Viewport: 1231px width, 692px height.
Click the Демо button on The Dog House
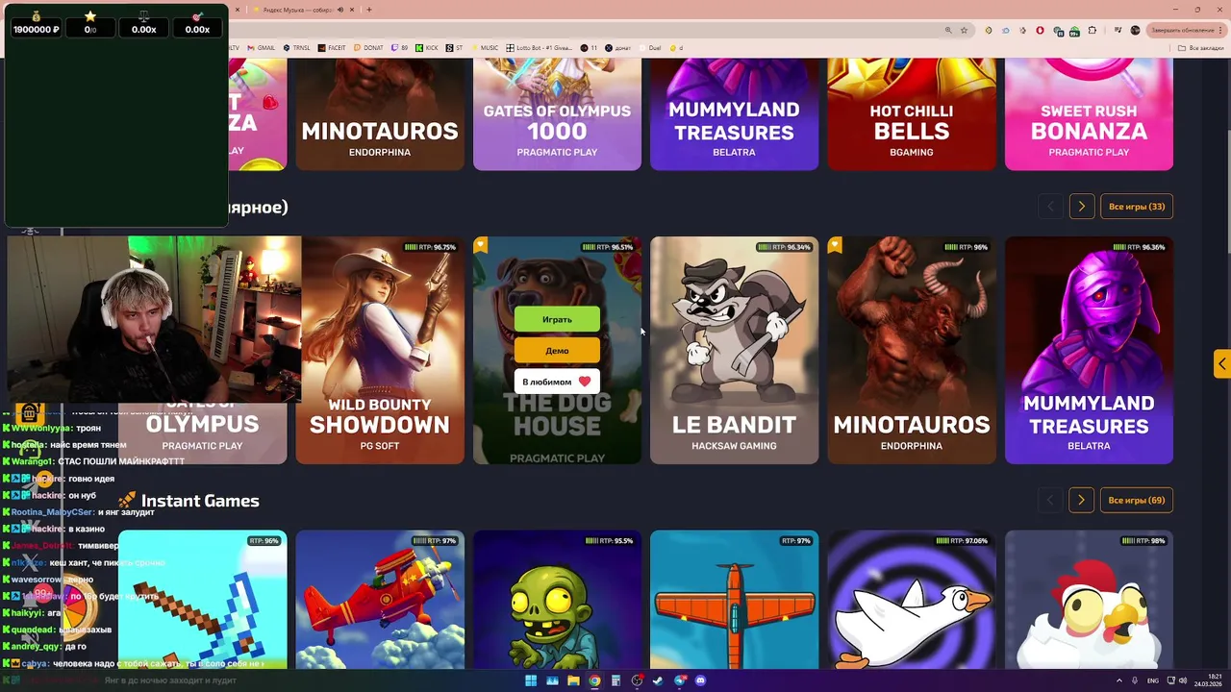557,351
